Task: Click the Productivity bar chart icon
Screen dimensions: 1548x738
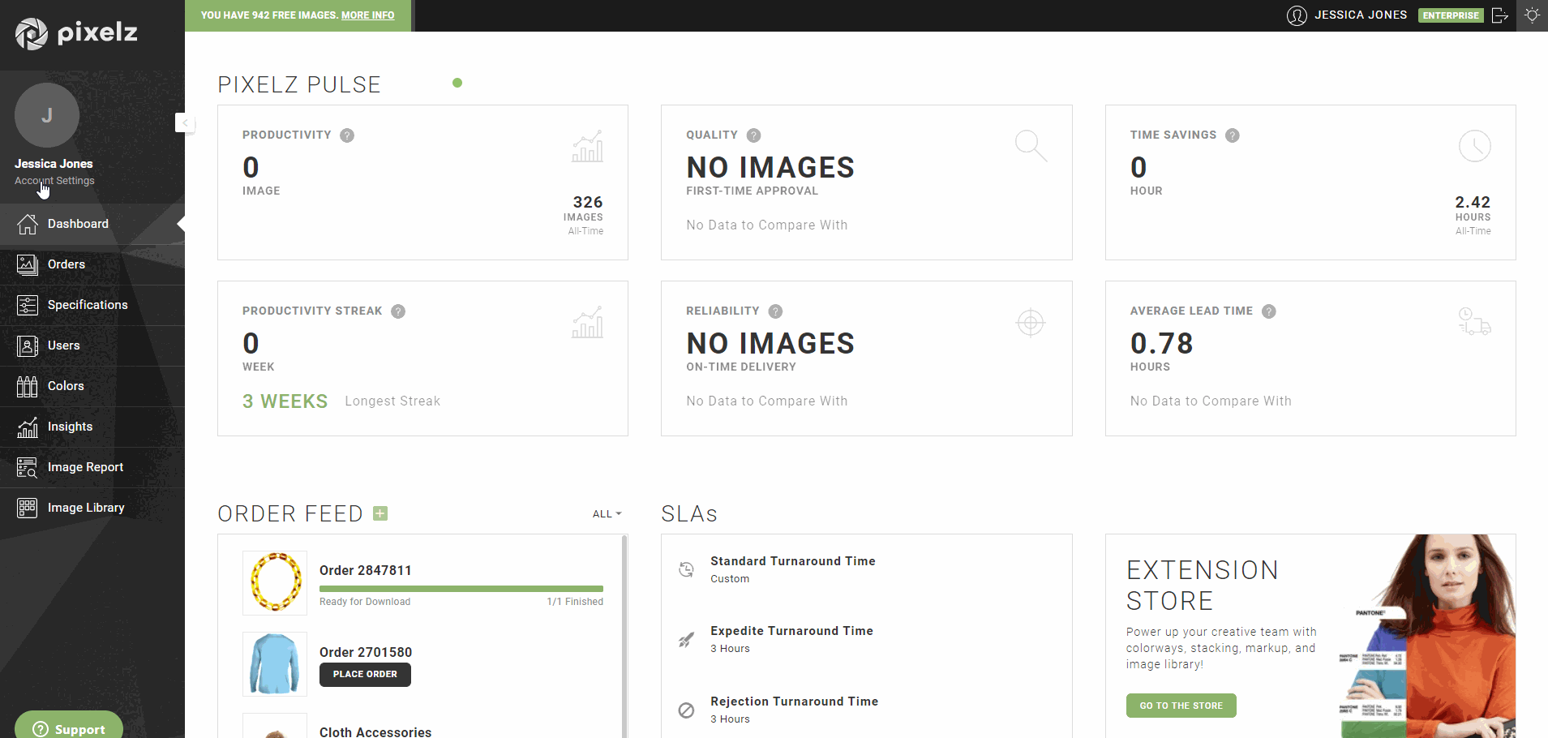Action: click(x=587, y=146)
